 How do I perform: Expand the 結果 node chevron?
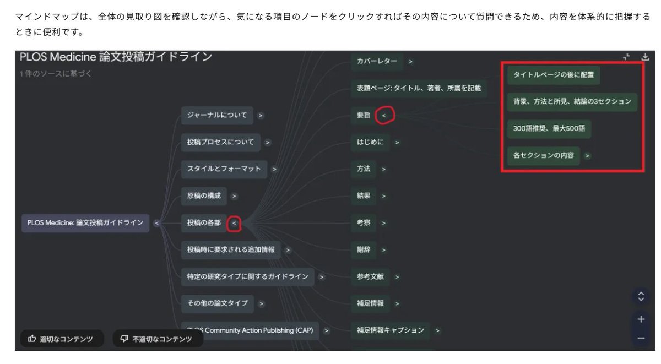(x=384, y=196)
